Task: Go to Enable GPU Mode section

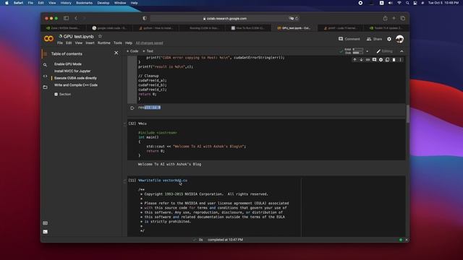Action: click(x=68, y=64)
